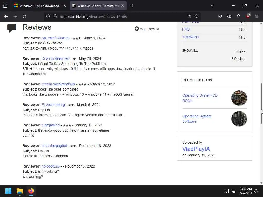The width and height of the screenshot is (263, 197).
Task: Click the gears collection thumbnail
Action: (x=239, y=98)
